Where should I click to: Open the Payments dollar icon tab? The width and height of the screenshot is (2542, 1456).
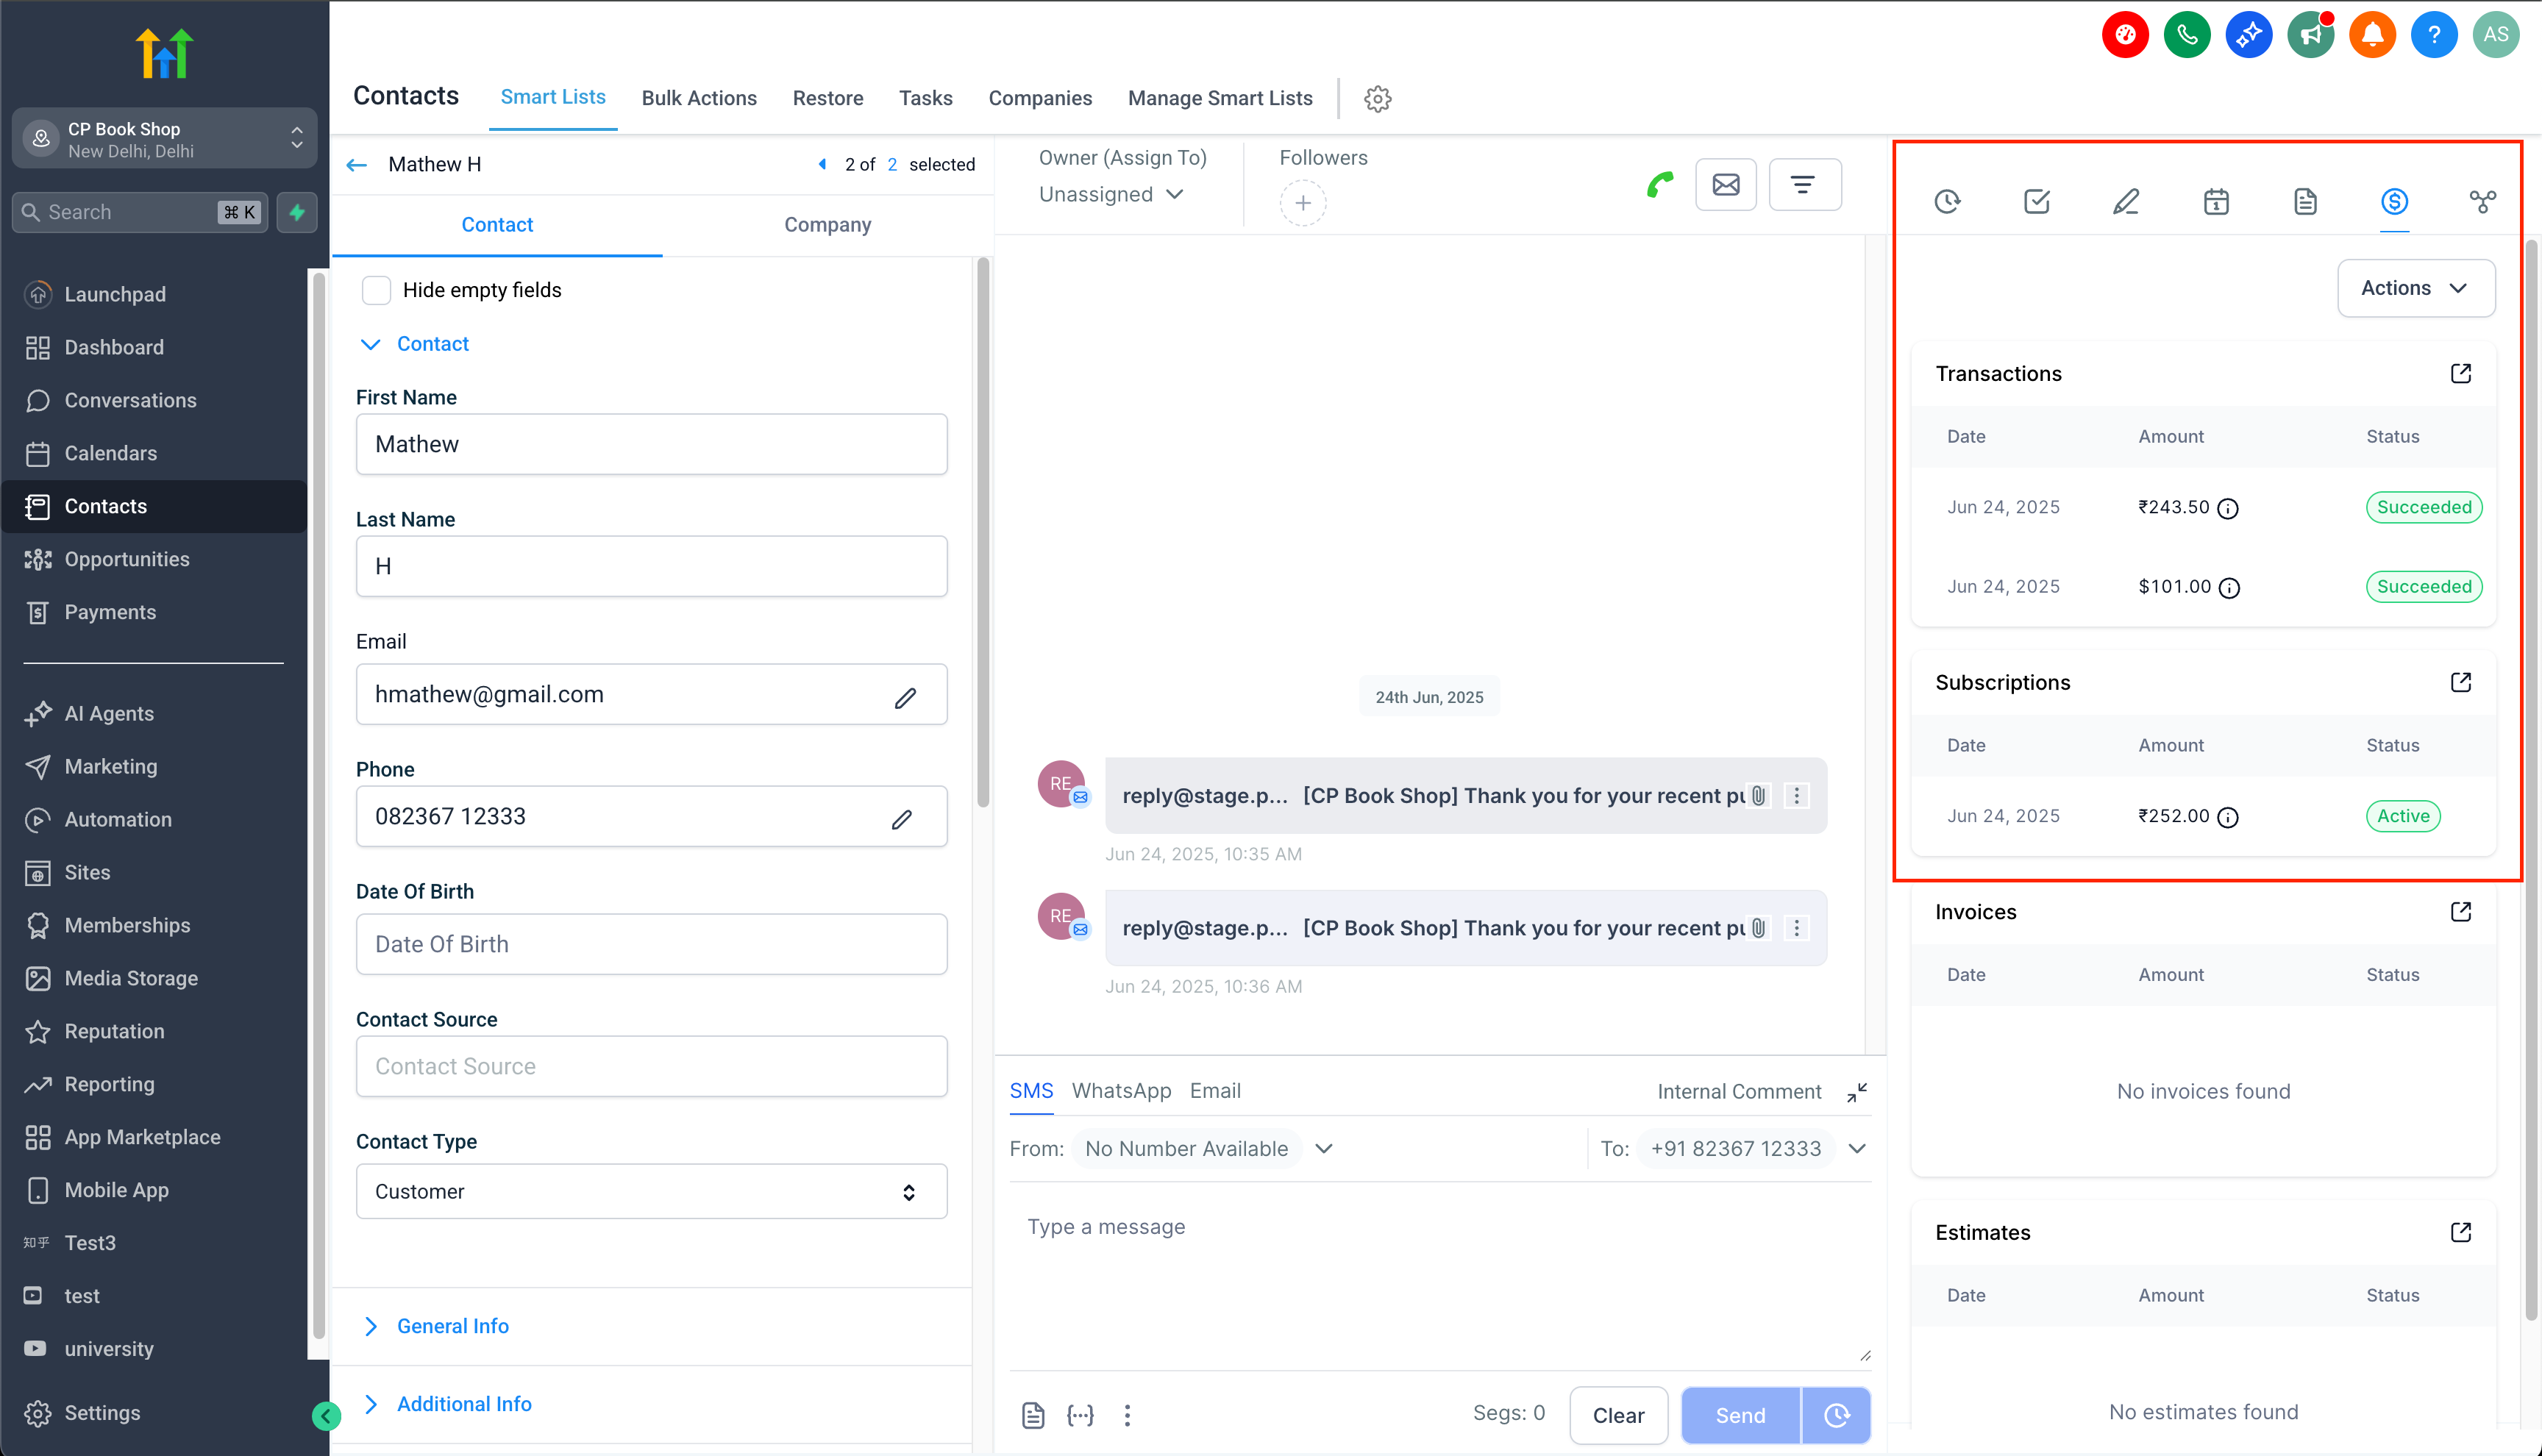click(x=2393, y=202)
